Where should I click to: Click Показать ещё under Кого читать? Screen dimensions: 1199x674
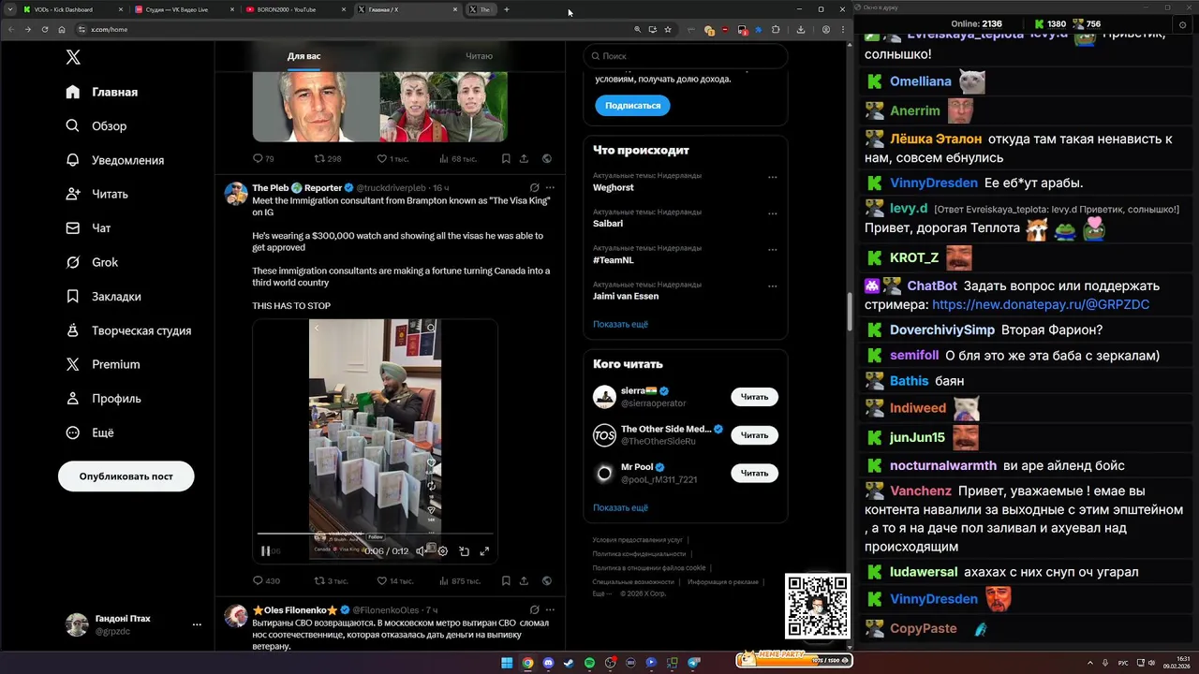coord(620,507)
